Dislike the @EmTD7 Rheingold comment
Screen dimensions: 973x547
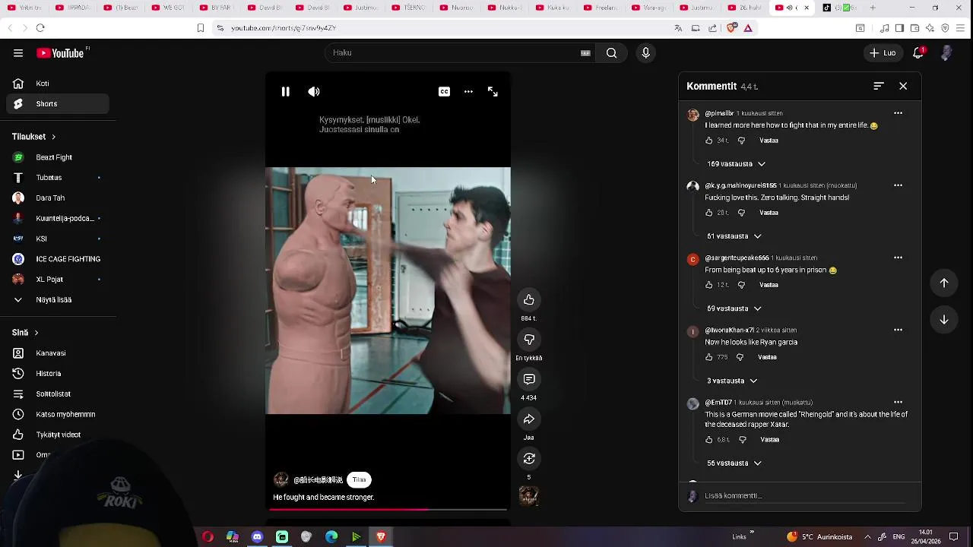point(743,439)
